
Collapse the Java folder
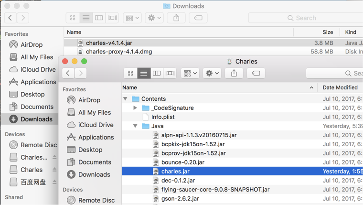135,126
